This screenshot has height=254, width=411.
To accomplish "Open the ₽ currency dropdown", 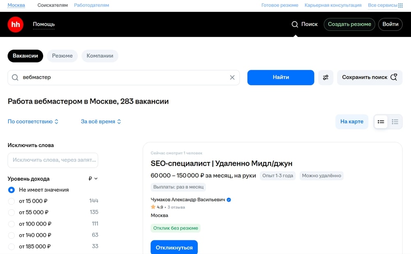I will click(x=93, y=178).
